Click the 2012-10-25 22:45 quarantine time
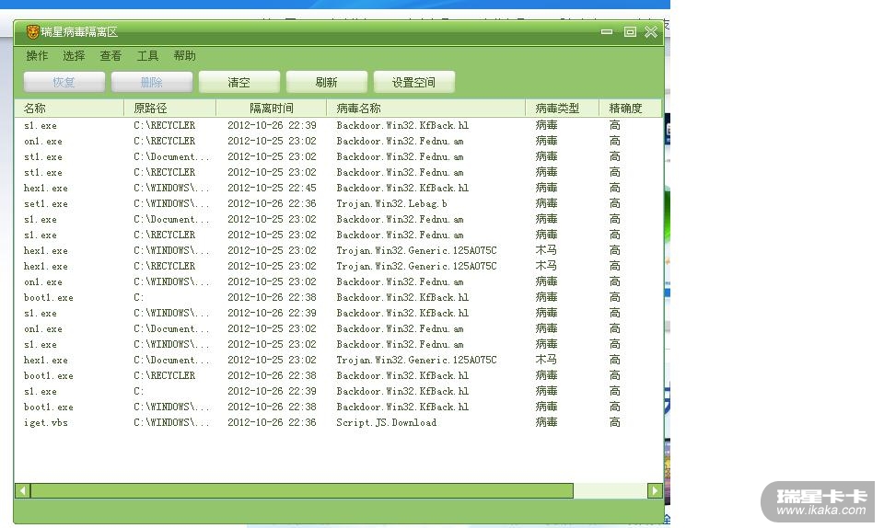 coord(272,188)
